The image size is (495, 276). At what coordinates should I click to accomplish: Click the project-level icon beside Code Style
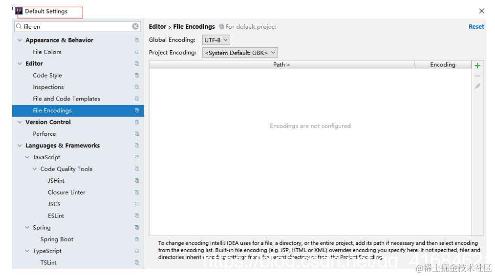tap(137, 75)
